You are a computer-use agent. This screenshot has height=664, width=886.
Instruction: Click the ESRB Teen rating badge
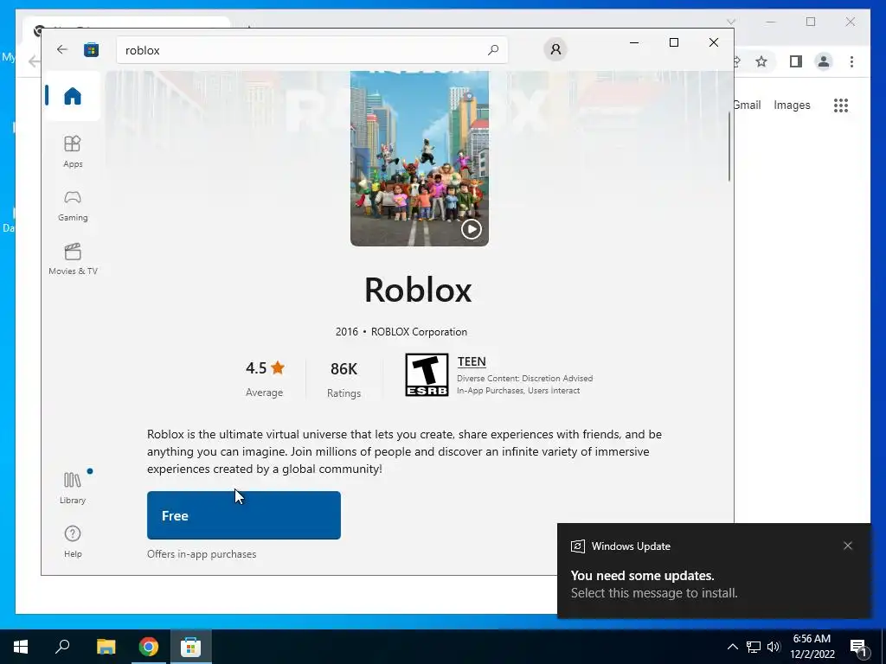pos(427,375)
